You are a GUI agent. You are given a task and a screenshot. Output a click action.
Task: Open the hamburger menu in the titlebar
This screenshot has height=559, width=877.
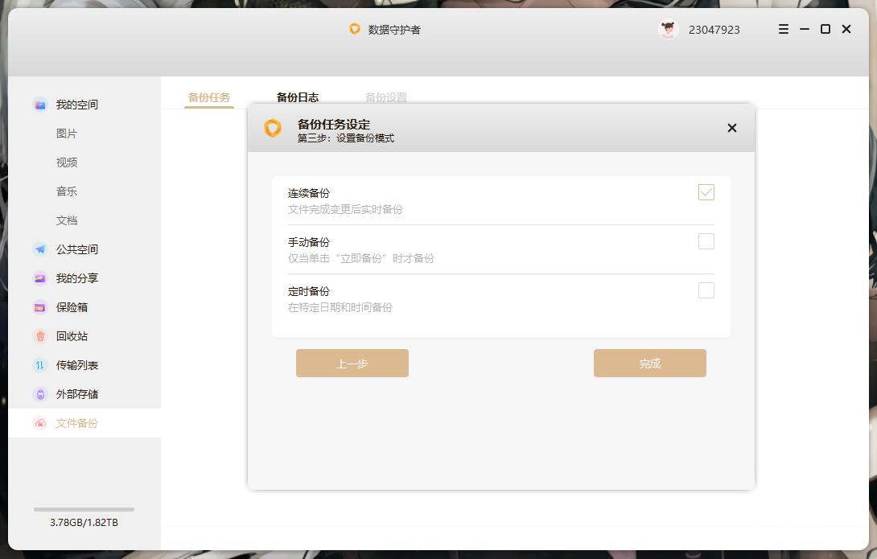pyautogui.click(x=782, y=29)
